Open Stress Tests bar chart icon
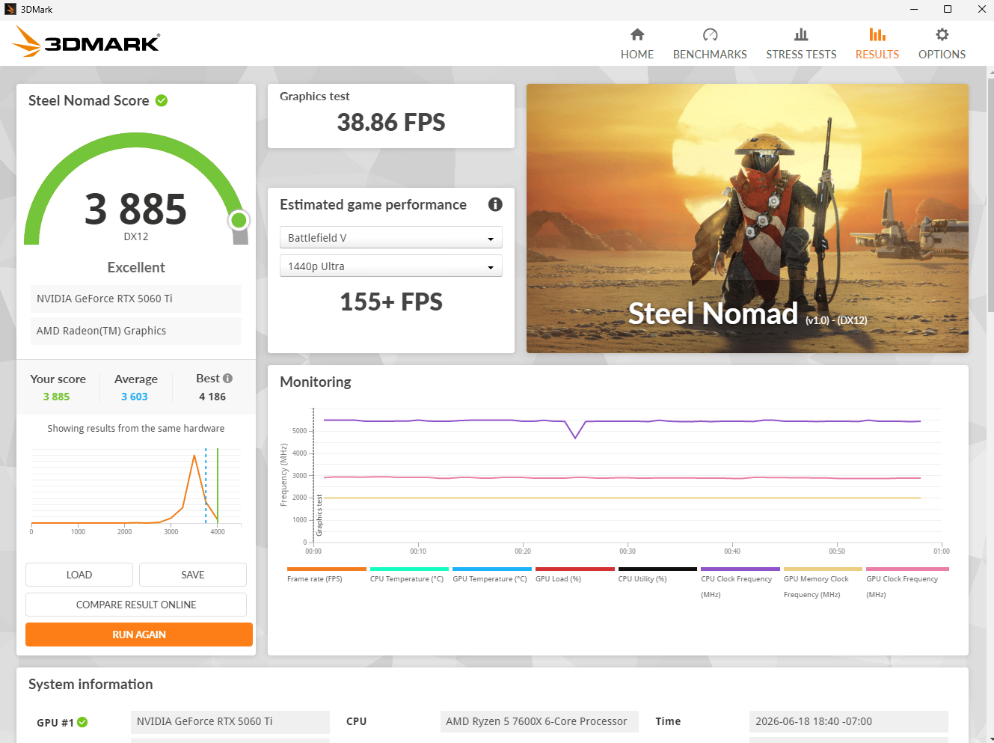The width and height of the screenshot is (994, 743). point(801,34)
